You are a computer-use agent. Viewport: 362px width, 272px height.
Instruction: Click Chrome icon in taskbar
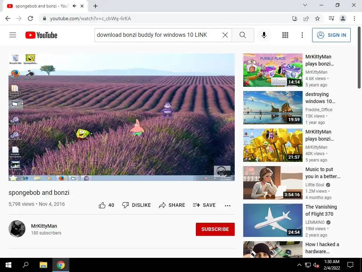61,265
